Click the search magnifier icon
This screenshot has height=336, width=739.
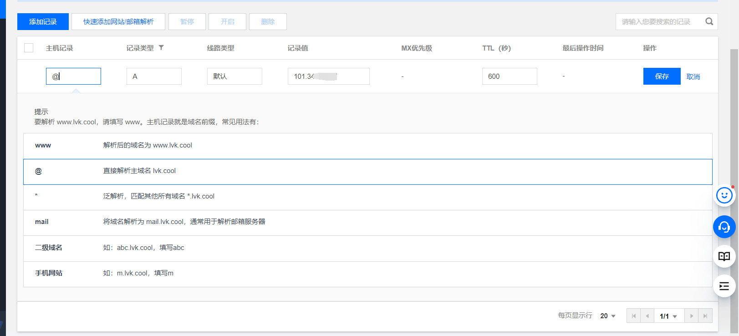[709, 21]
